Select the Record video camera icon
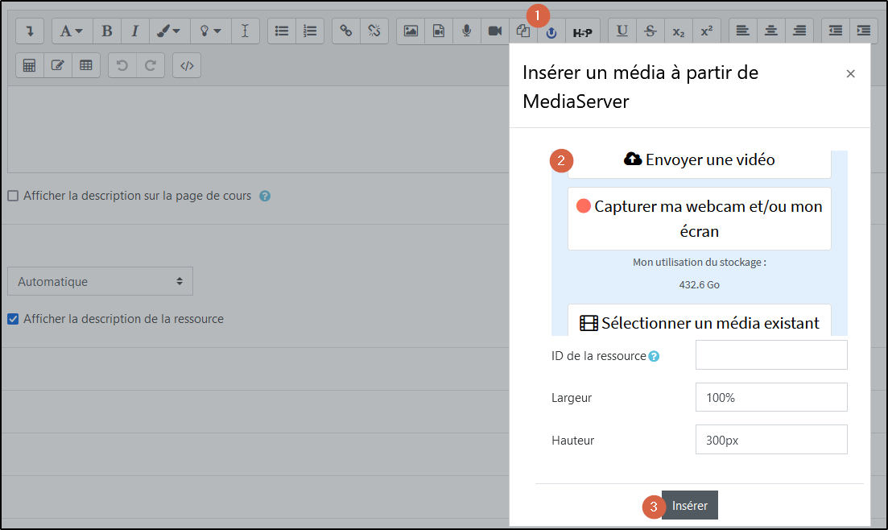This screenshot has width=888, height=530. coord(494,31)
